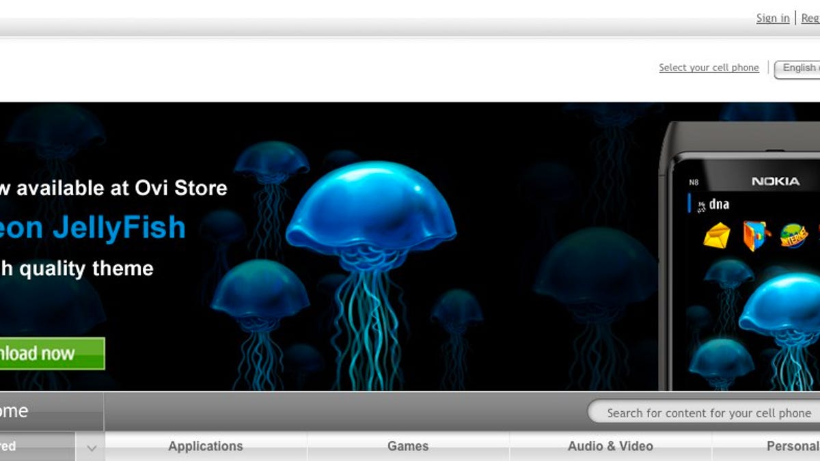The width and height of the screenshot is (820, 461).
Task: Open the English language selector
Action: 799,68
